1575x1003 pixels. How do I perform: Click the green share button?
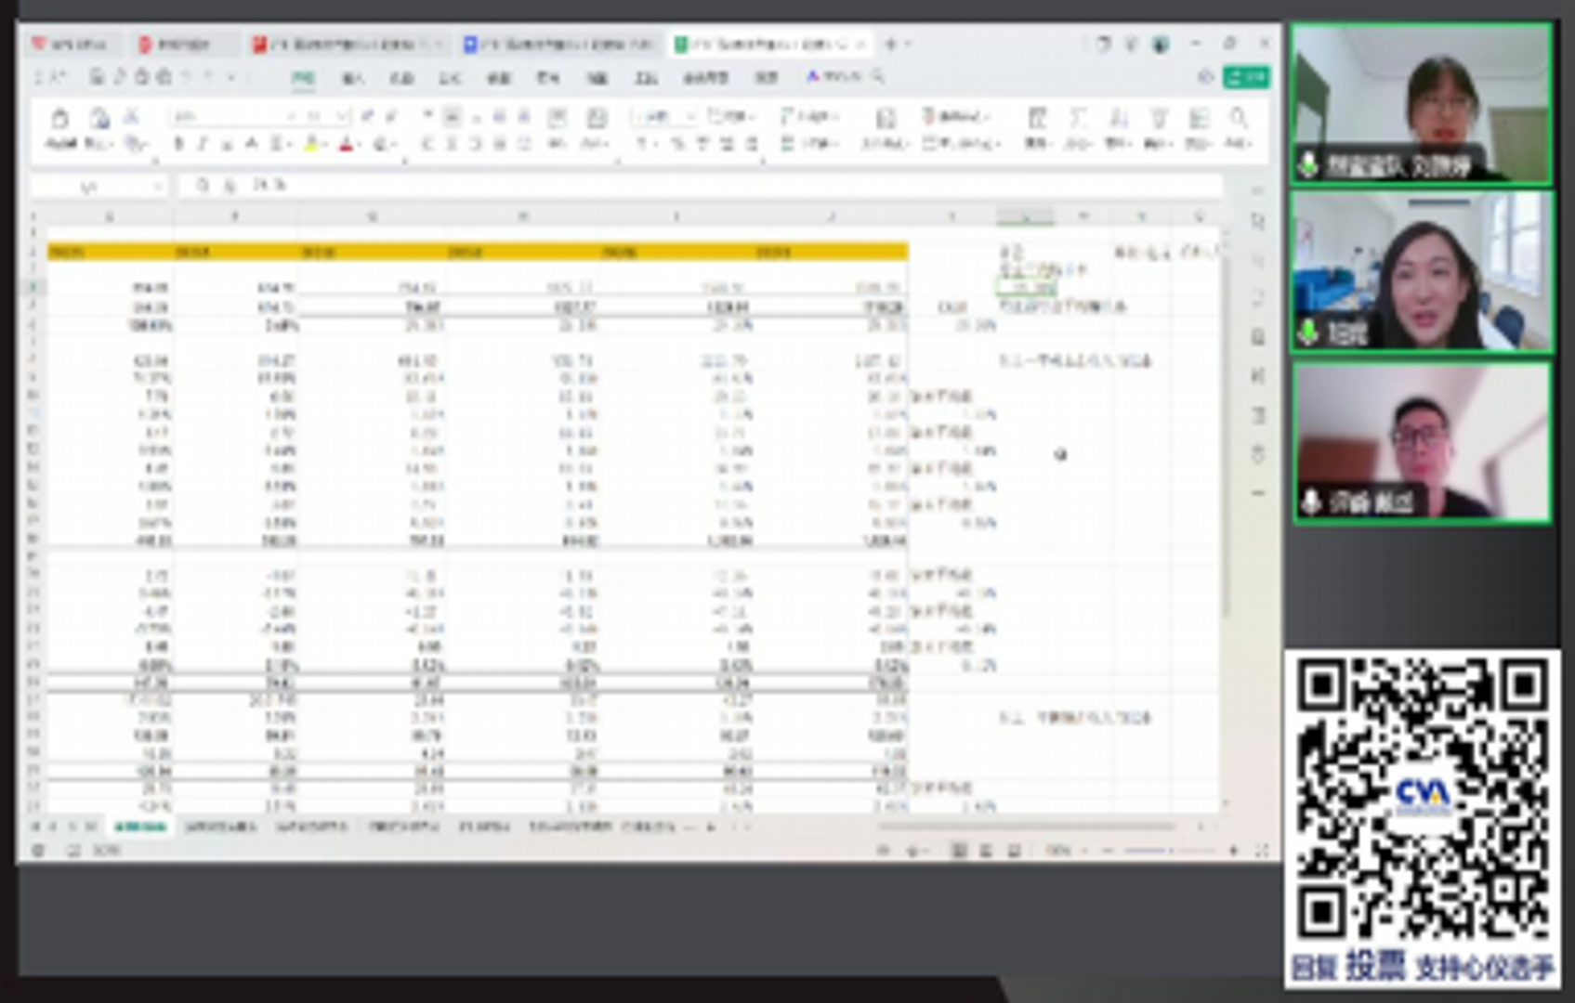[1246, 77]
